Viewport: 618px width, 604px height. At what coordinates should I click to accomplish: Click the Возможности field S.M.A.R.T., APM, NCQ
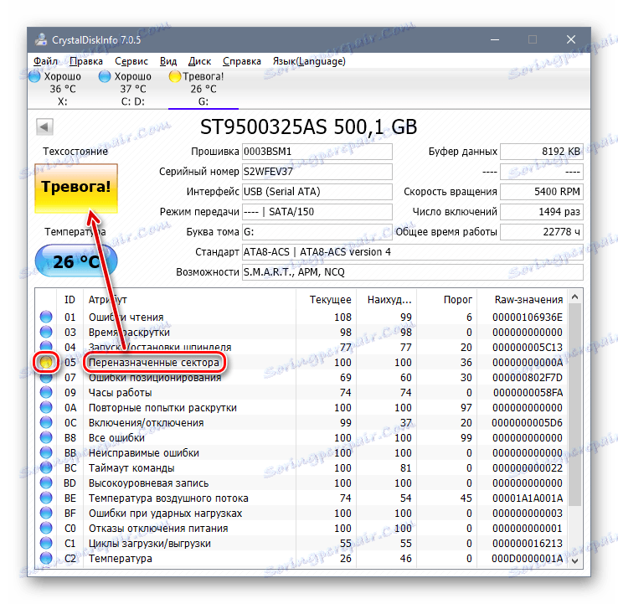point(413,272)
